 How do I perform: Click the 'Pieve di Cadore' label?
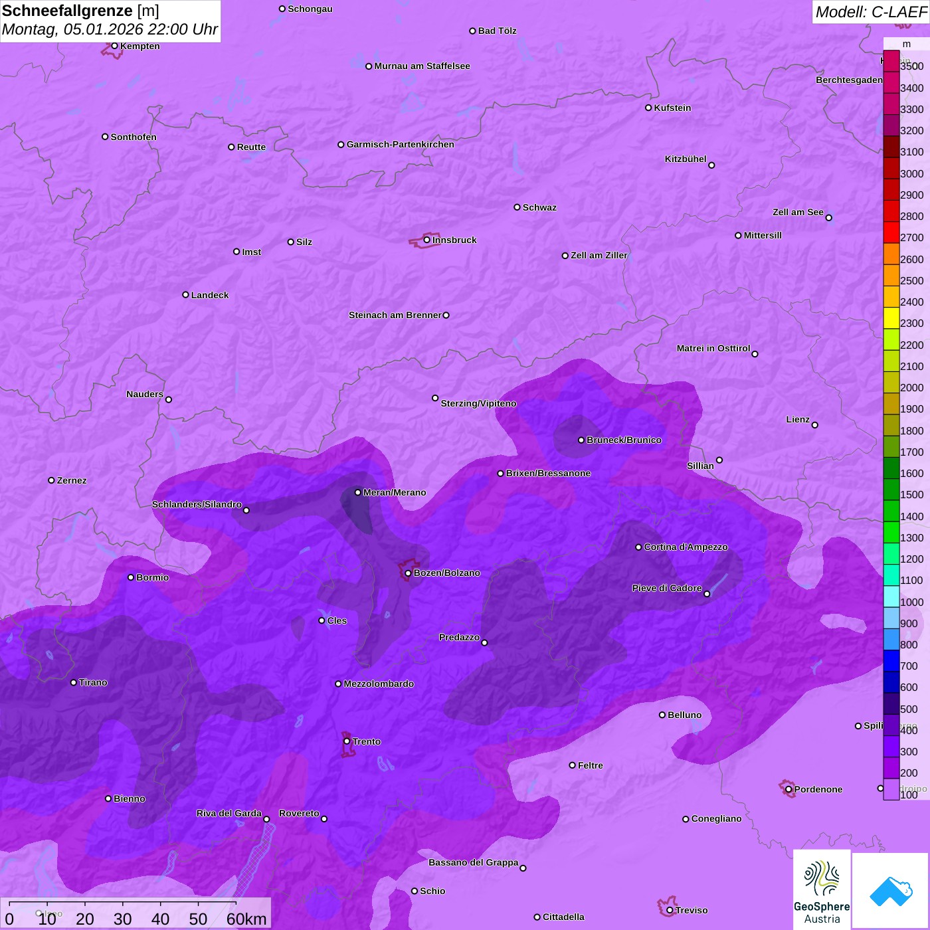667,588
